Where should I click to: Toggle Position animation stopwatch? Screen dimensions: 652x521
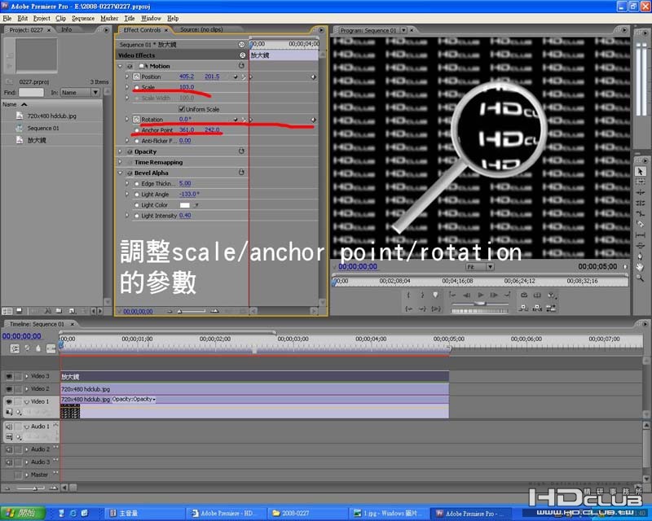tap(136, 77)
